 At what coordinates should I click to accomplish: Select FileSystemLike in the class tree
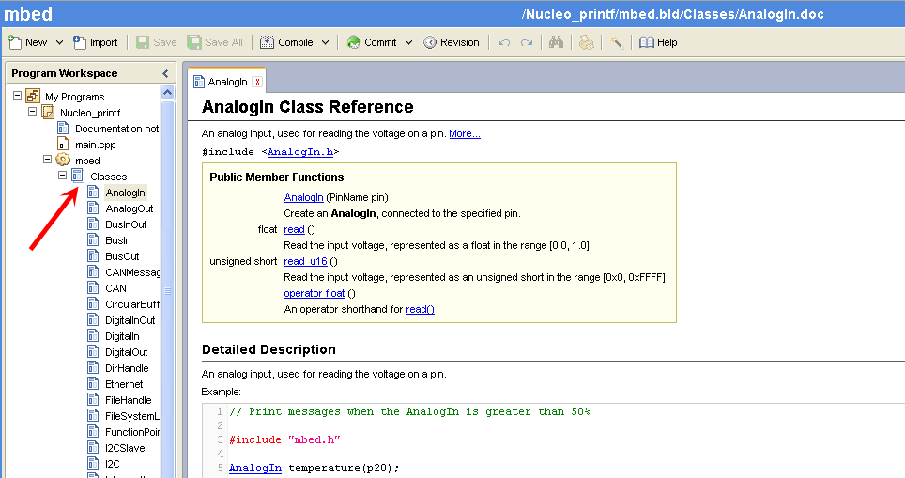point(132,416)
